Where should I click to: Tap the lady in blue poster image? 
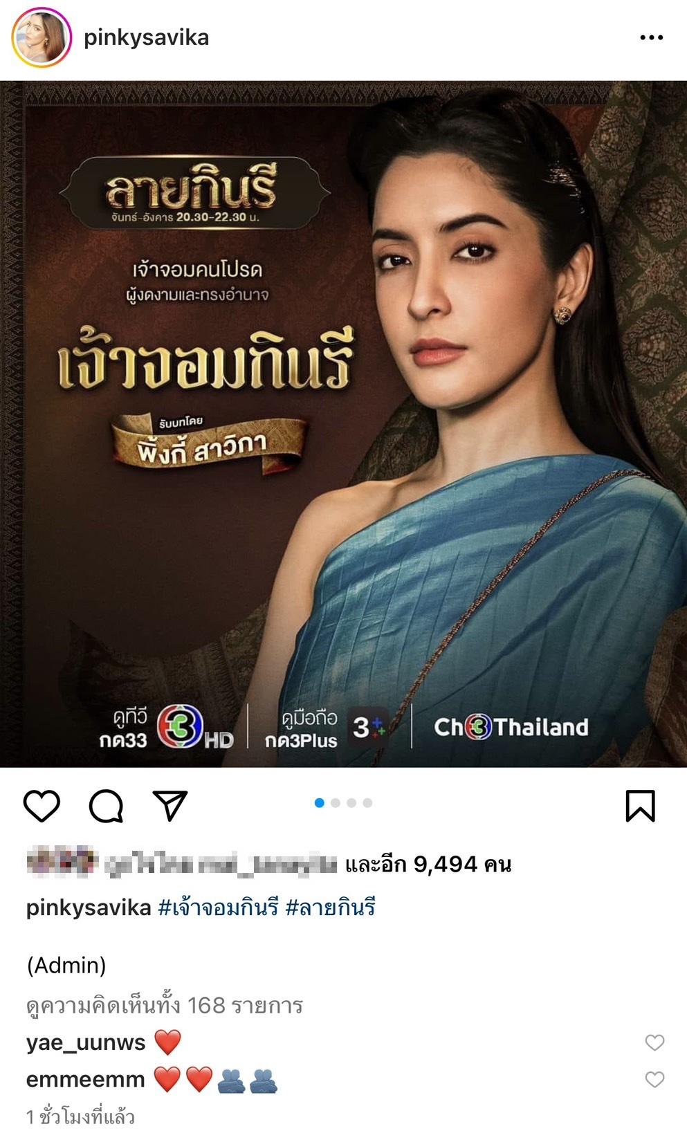(x=343, y=424)
